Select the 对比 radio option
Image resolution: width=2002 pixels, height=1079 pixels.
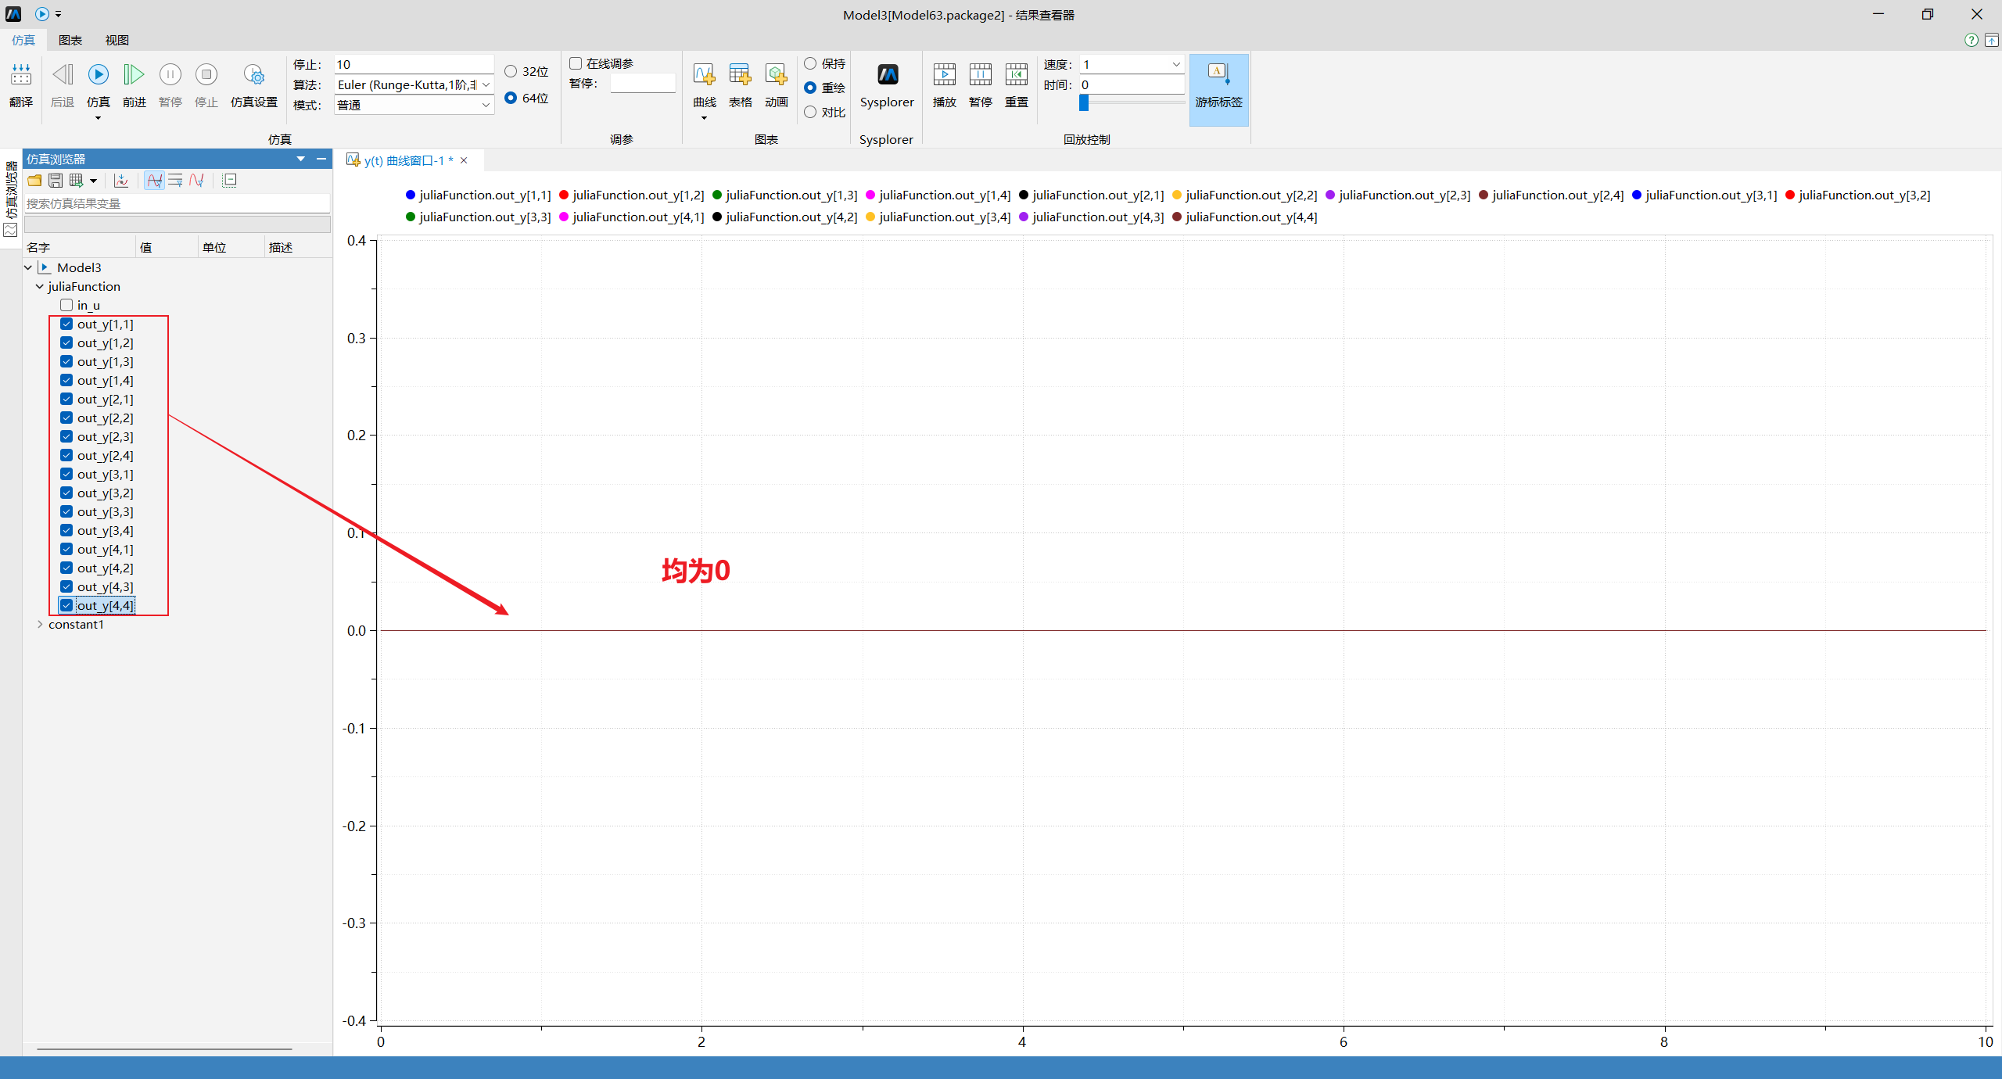pos(810,112)
